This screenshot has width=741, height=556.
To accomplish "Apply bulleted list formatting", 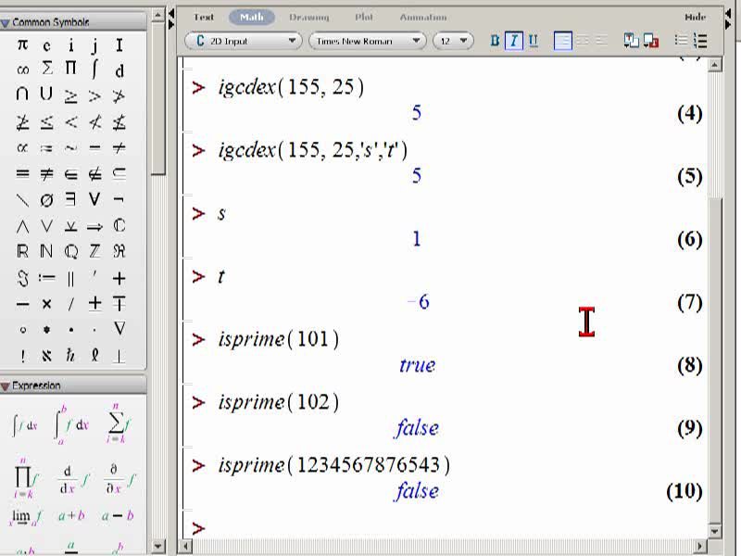I will 681,41.
